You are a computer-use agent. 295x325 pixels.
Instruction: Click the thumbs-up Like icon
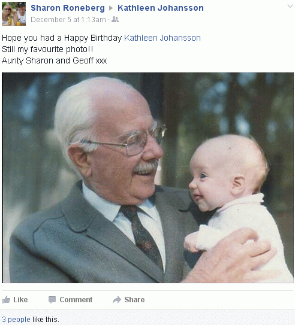(x=6, y=299)
